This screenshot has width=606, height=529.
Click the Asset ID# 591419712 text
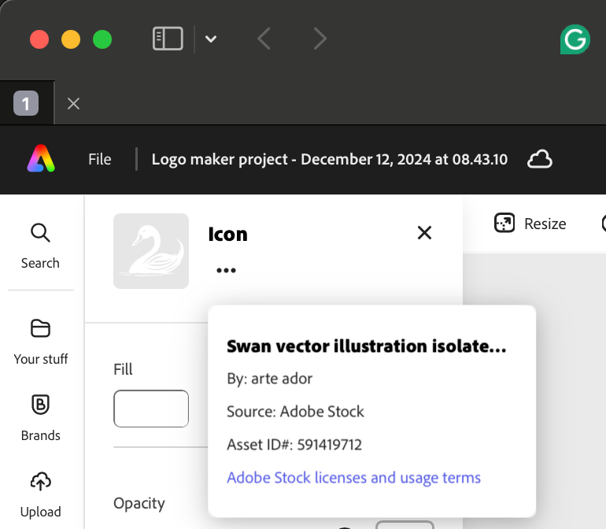[294, 445]
